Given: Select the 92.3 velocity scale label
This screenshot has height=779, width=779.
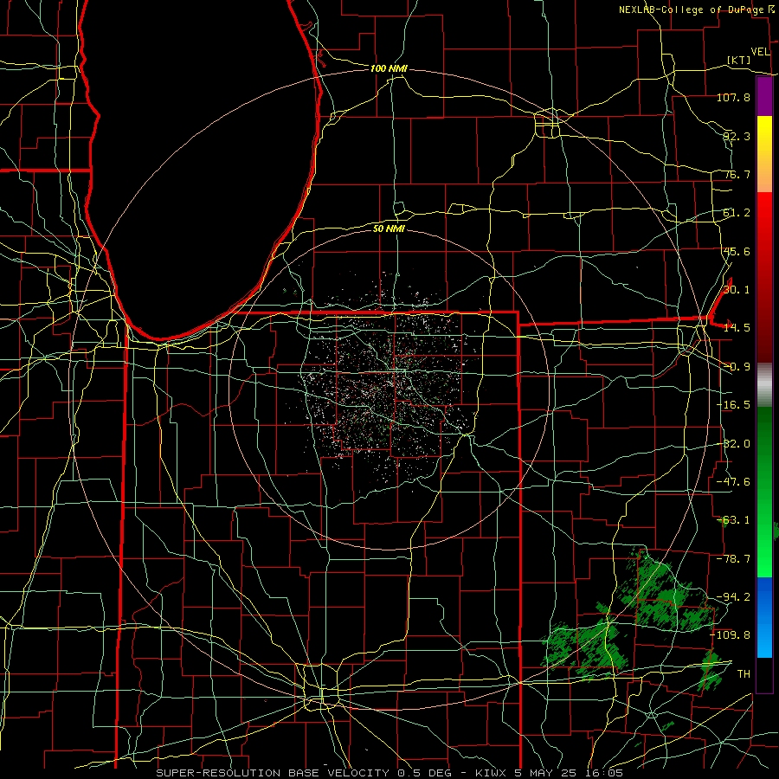Looking at the screenshot, I should pyautogui.click(x=737, y=136).
